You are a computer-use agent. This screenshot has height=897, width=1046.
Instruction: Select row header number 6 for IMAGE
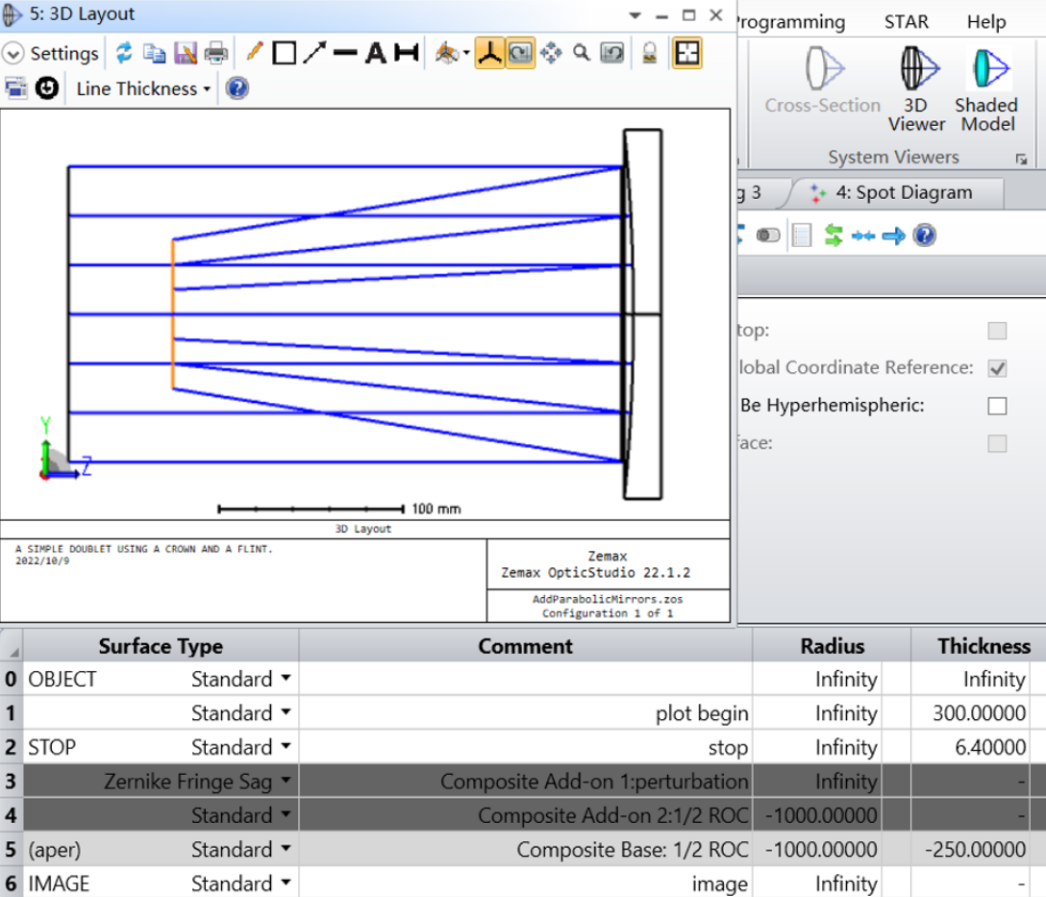coord(12,884)
